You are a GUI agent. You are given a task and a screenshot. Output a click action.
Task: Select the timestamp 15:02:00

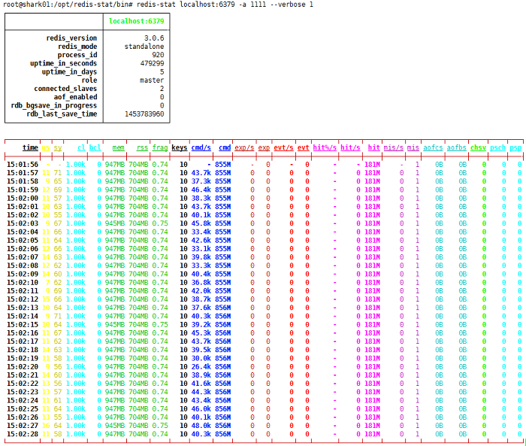(x=23, y=198)
